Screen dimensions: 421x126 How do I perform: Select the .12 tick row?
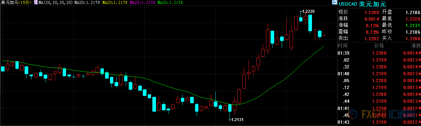[x=379, y=87]
